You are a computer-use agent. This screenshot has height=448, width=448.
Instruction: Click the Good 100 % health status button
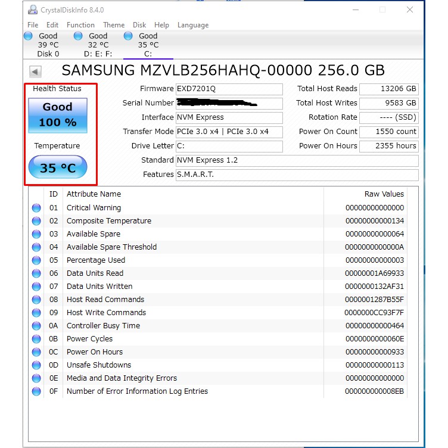click(58, 116)
